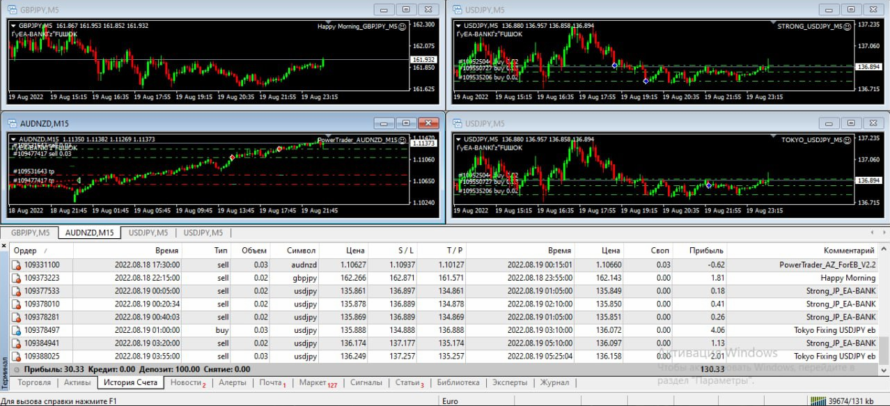Open the Сигналы tab
Viewport: 890px width, 406px height.
[x=366, y=382]
